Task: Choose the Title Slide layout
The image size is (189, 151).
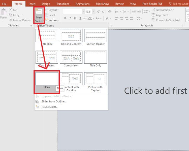Action: pyautogui.click(x=47, y=37)
